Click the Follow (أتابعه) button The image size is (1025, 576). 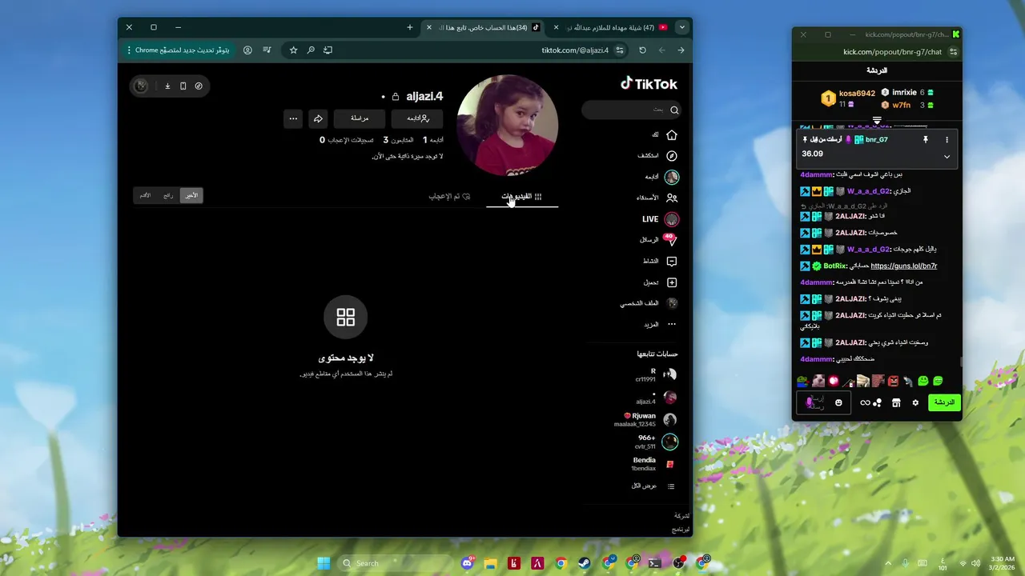[417, 118]
